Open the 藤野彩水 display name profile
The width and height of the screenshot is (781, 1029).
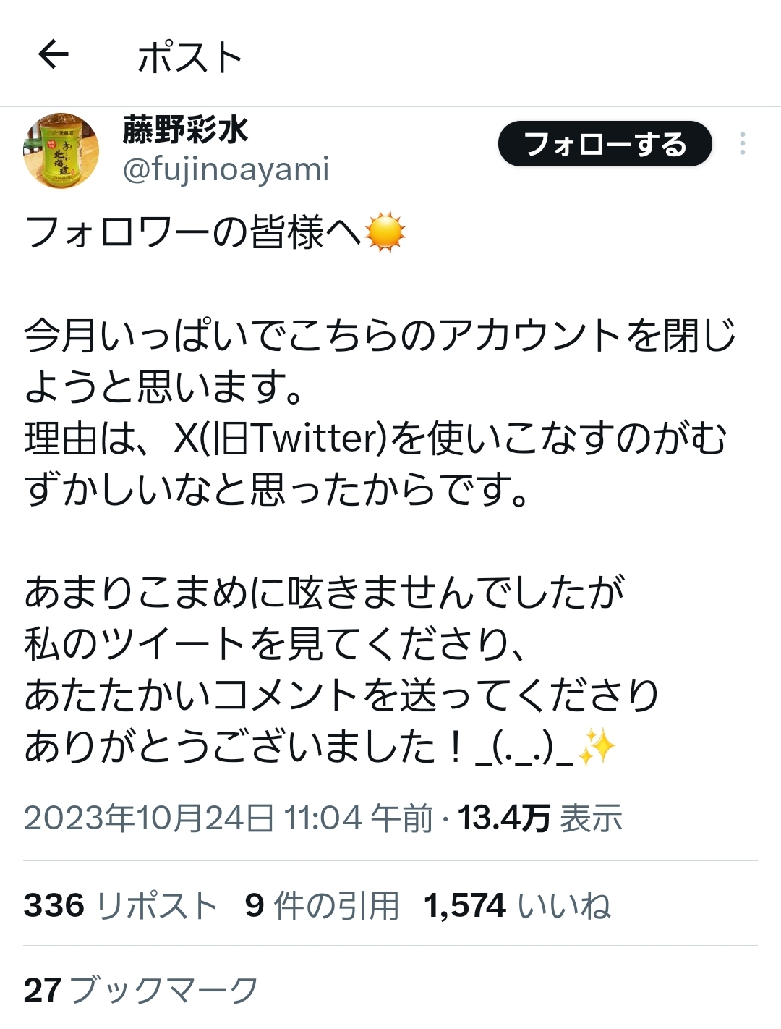[x=185, y=130]
